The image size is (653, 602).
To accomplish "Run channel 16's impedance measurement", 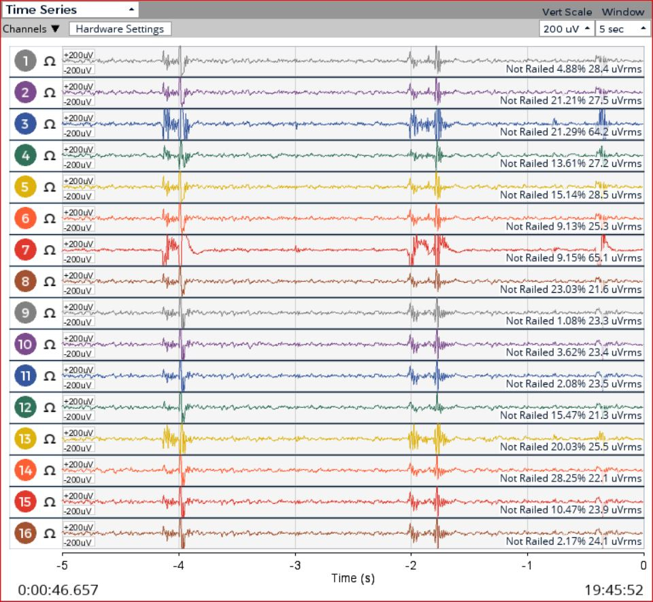I will pyautogui.click(x=48, y=535).
